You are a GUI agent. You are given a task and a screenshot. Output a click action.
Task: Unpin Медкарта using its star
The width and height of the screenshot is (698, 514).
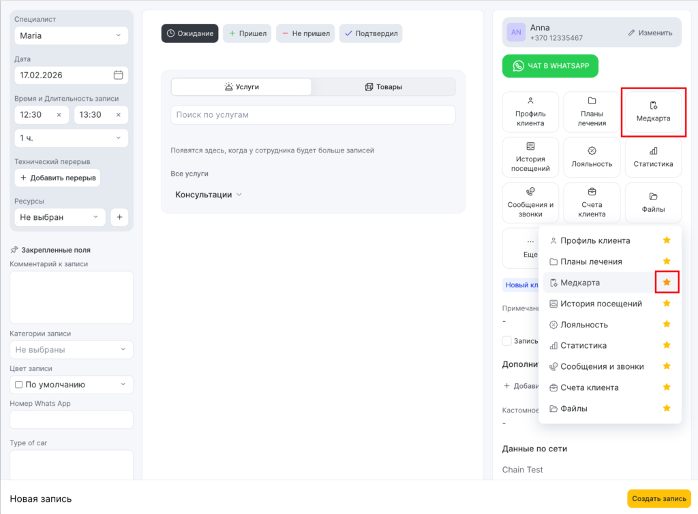(x=667, y=283)
